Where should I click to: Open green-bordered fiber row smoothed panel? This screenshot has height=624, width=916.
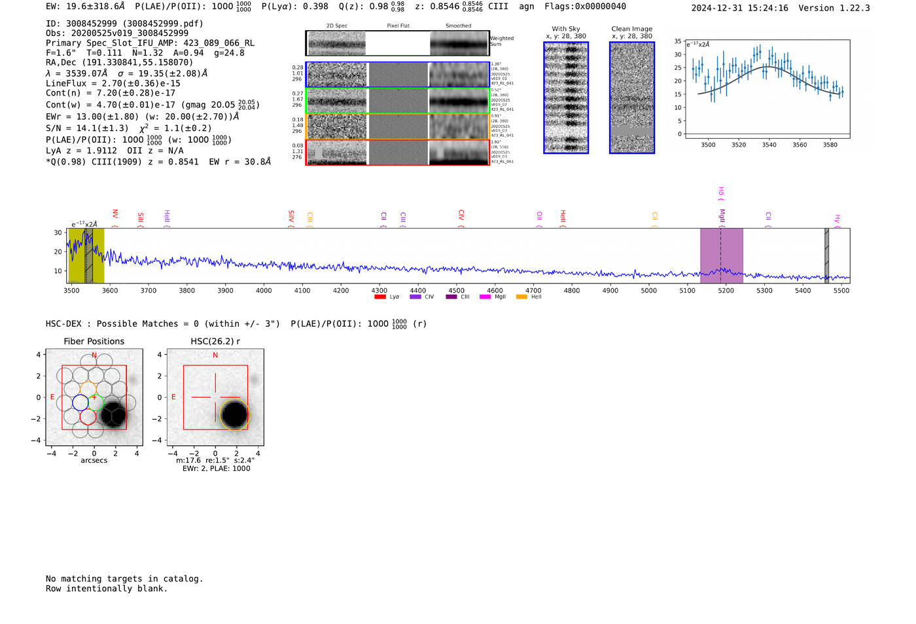(x=459, y=101)
